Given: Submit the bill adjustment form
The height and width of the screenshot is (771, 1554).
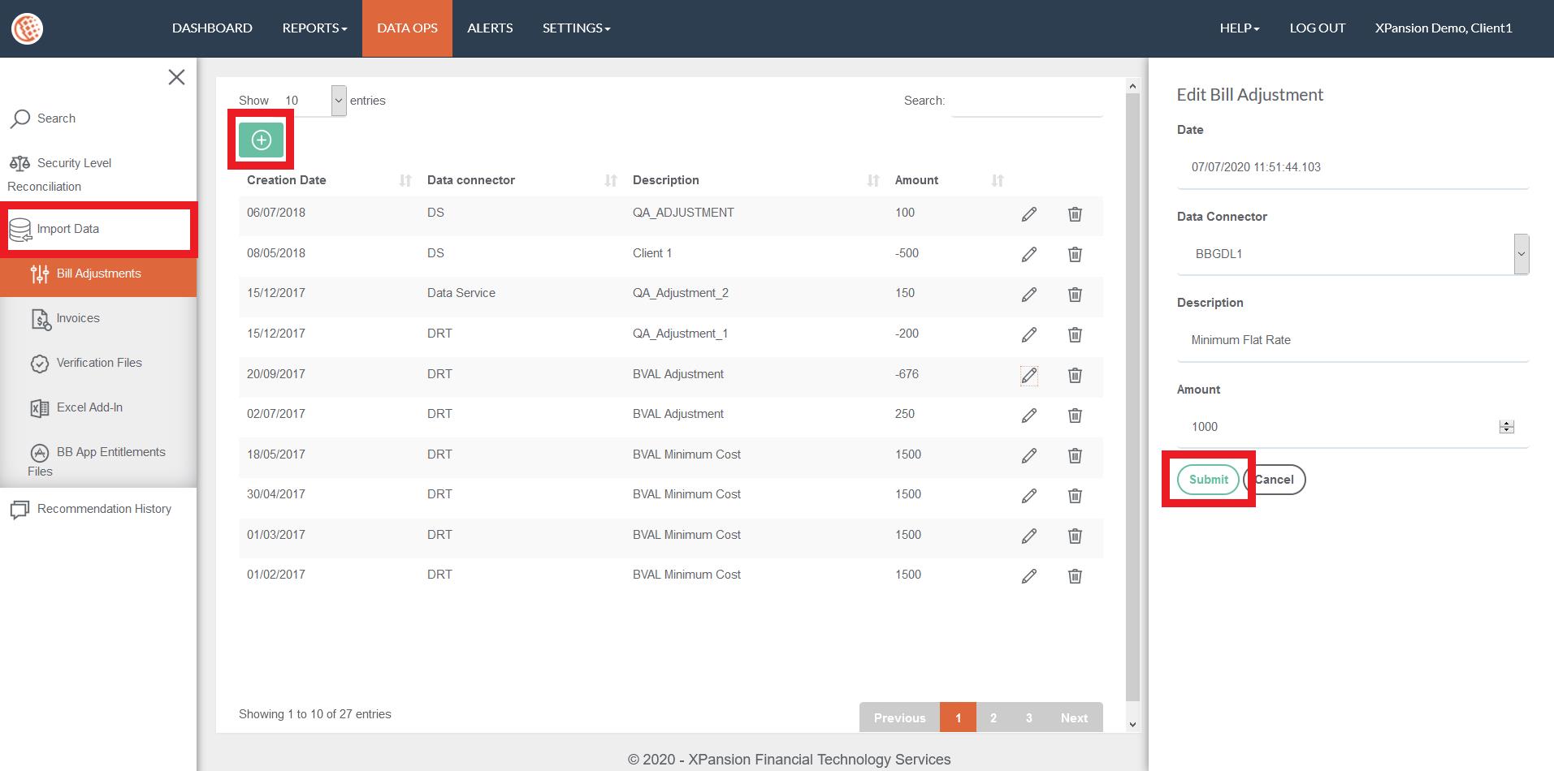Looking at the screenshot, I should (1208, 480).
